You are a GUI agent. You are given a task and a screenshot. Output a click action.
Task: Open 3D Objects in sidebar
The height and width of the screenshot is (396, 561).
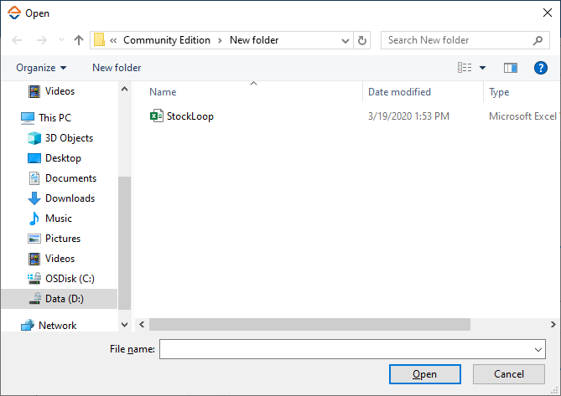coord(69,138)
